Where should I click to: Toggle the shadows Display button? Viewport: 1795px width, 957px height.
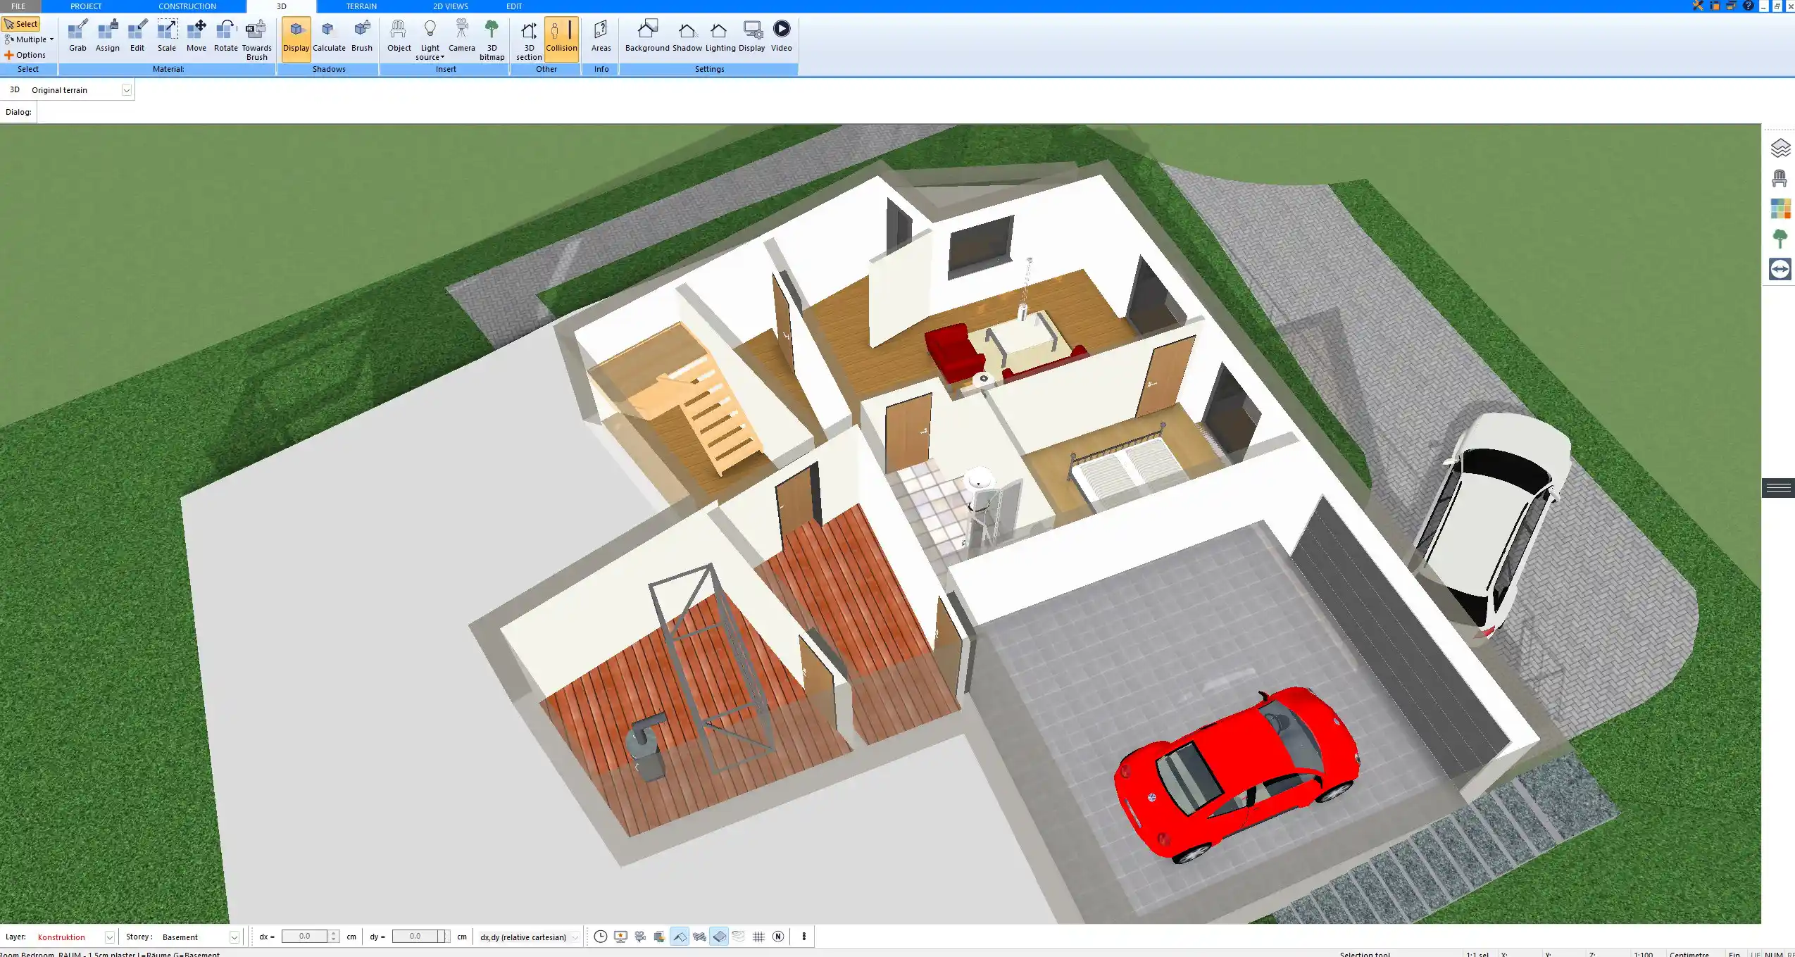(x=296, y=39)
